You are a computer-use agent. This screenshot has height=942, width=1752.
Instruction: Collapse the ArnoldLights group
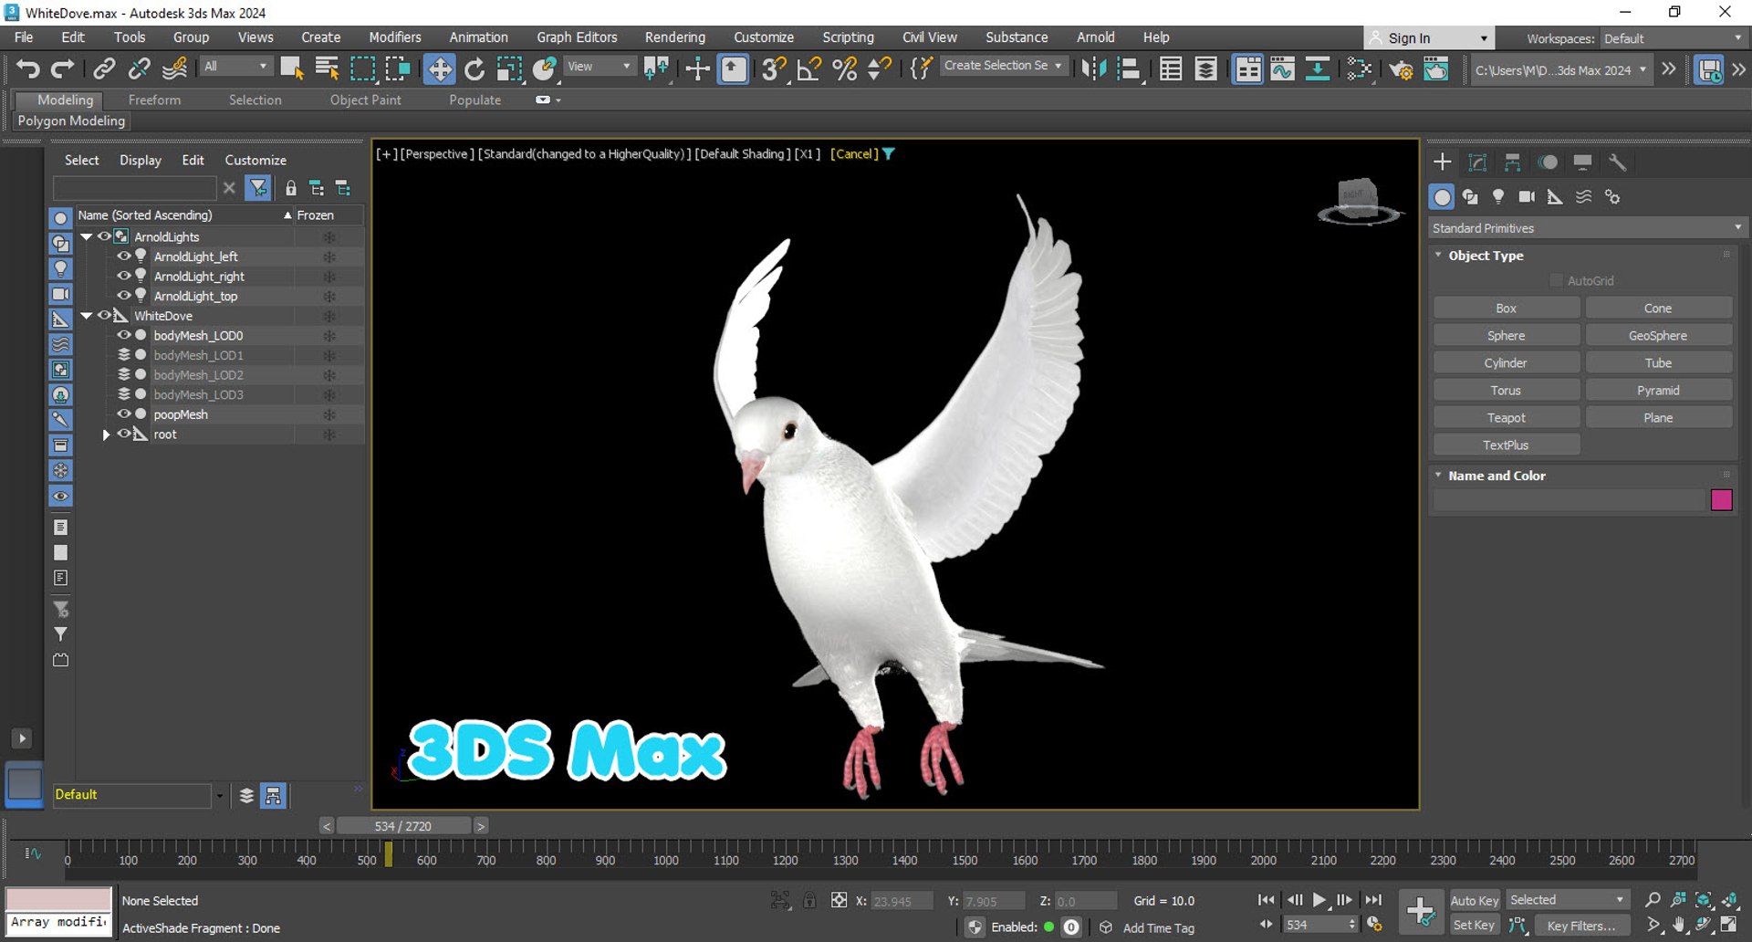coord(87,236)
